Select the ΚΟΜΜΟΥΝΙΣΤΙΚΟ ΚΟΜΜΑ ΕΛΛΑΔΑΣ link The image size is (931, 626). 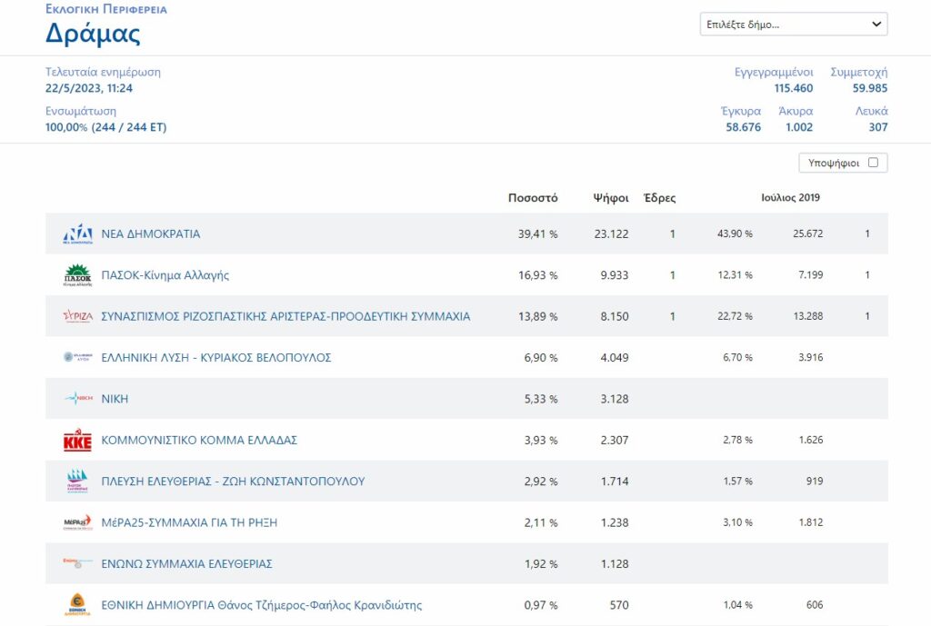(x=199, y=441)
